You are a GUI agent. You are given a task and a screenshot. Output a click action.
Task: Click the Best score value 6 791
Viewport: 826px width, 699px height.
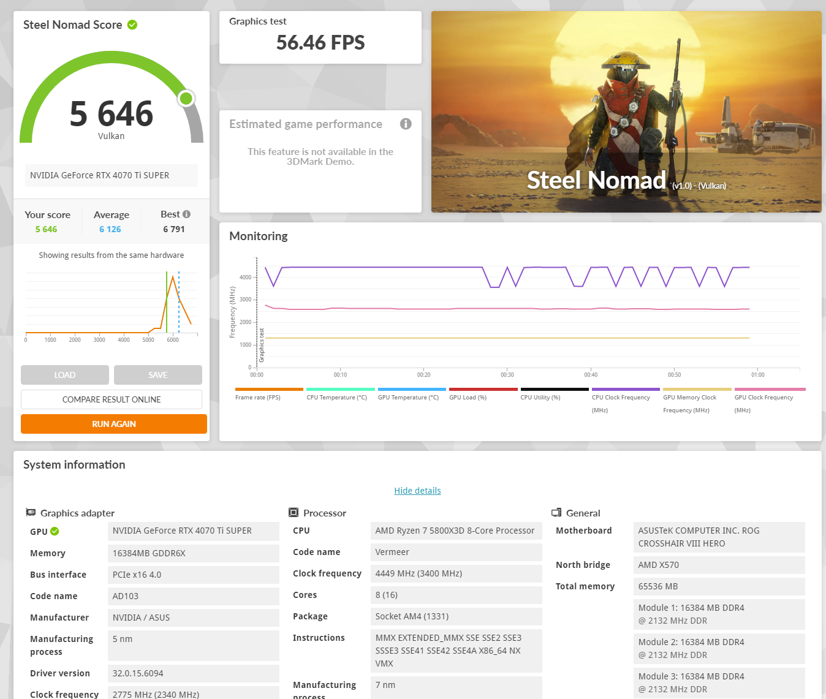pos(174,229)
